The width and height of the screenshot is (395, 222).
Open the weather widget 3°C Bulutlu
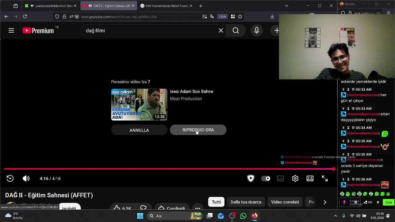click(x=14, y=216)
